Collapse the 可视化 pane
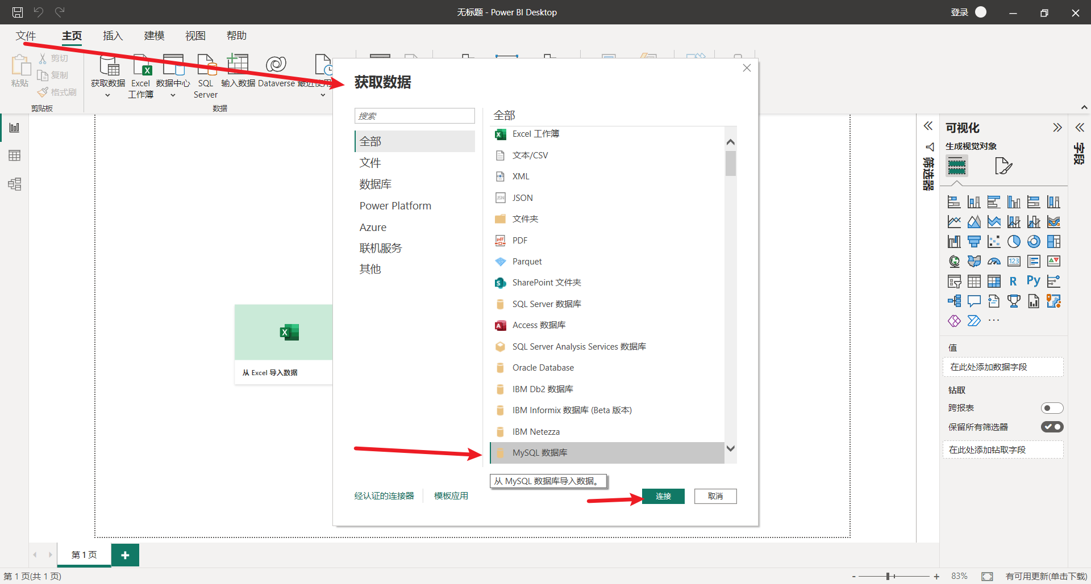This screenshot has width=1091, height=584. (1057, 128)
